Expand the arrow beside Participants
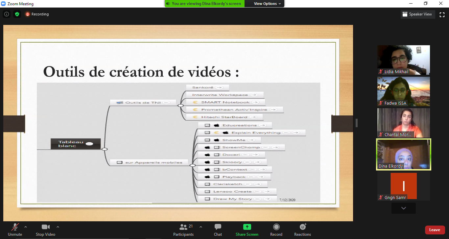 coord(201,227)
